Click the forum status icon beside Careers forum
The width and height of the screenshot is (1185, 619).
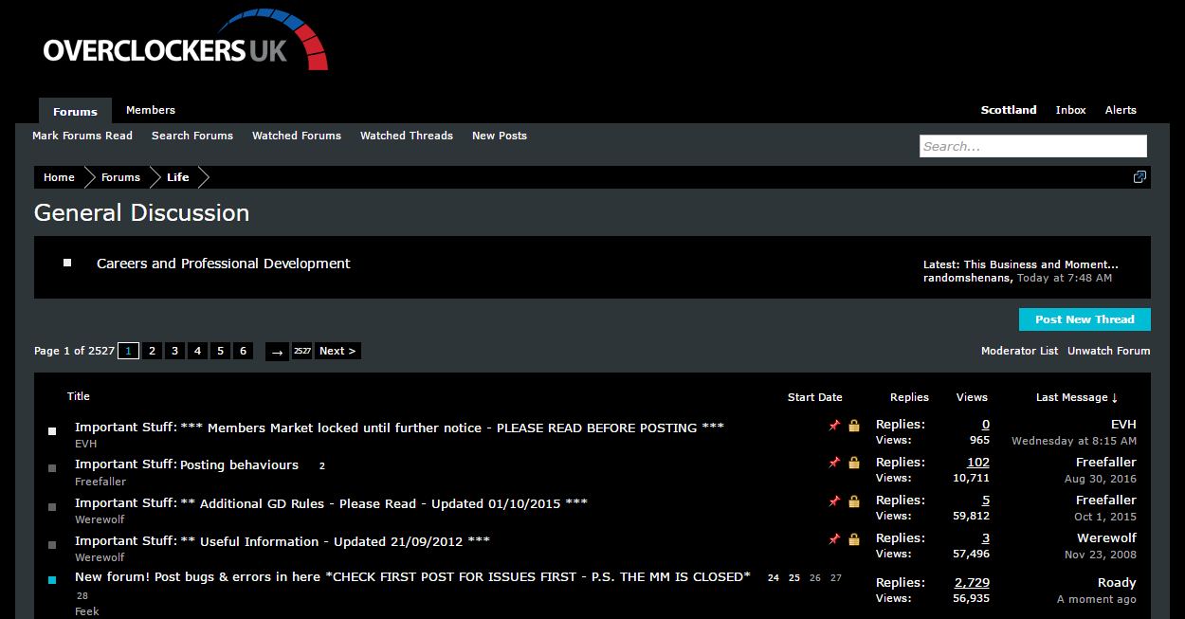point(66,262)
